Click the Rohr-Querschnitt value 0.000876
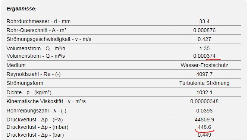The width and height of the screenshot is (248, 140). [204, 30]
